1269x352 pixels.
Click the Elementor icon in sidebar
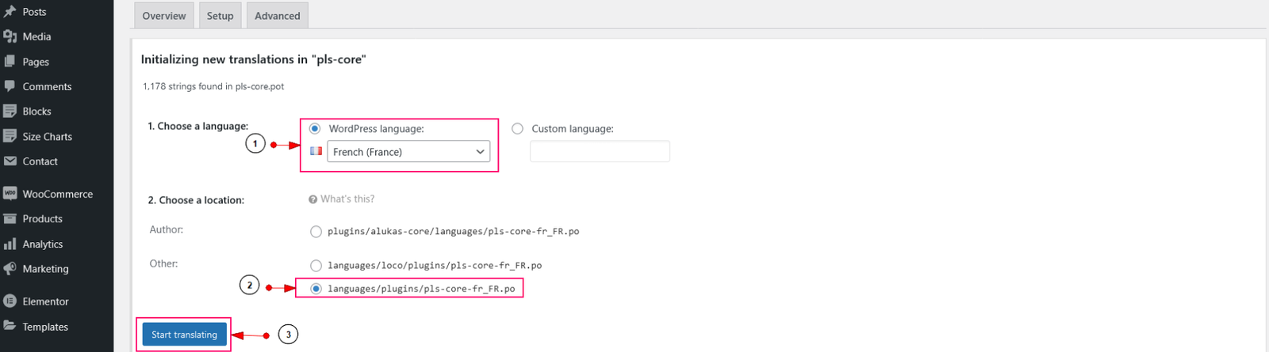pyautogui.click(x=10, y=301)
